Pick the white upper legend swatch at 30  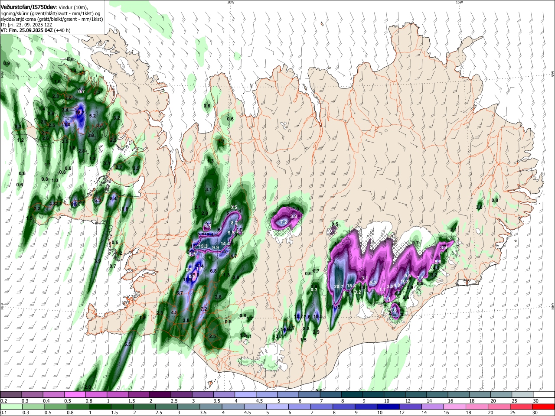click(x=544, y=394)
